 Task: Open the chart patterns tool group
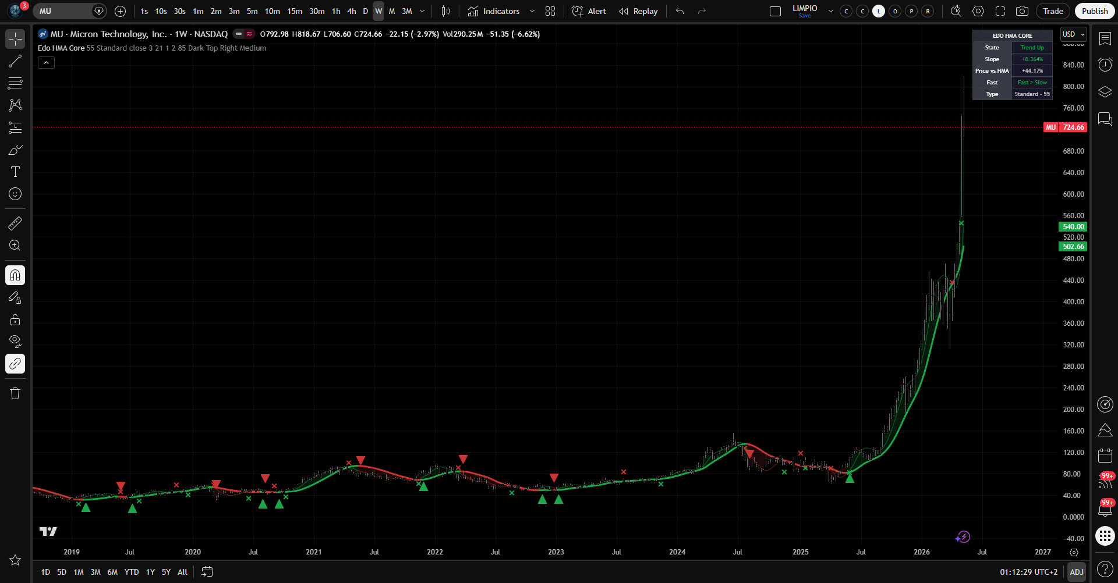(15, 105)
